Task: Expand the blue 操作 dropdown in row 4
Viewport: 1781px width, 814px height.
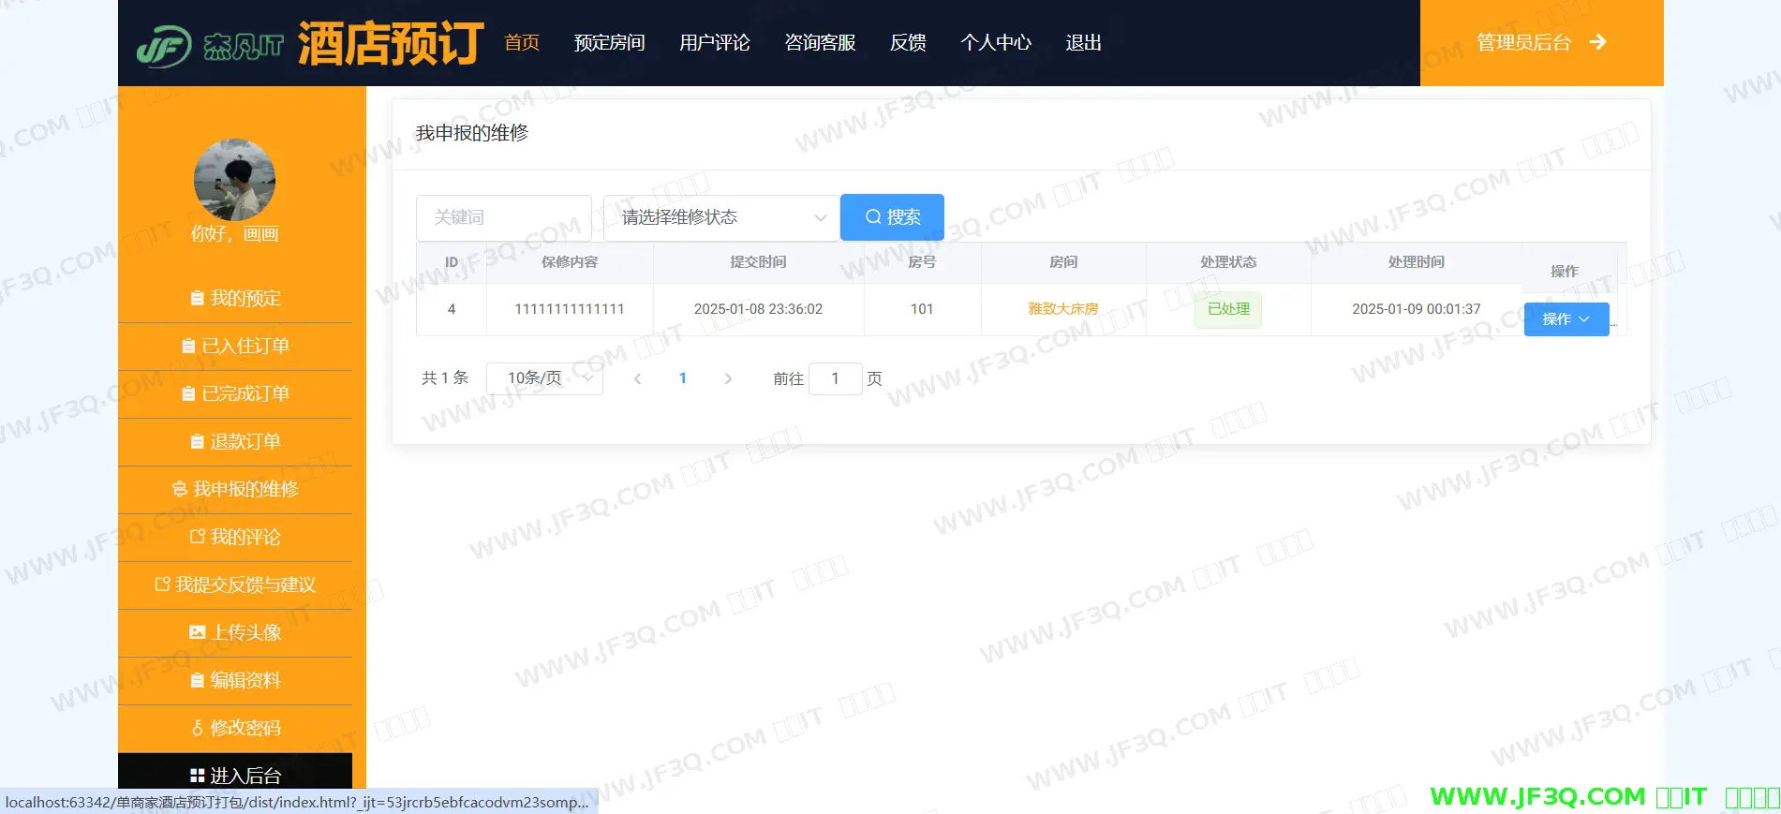Action: pos(1566,319)
